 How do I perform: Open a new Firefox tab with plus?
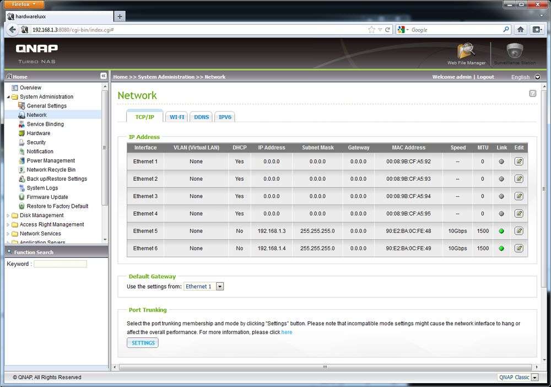pos(120,16)
